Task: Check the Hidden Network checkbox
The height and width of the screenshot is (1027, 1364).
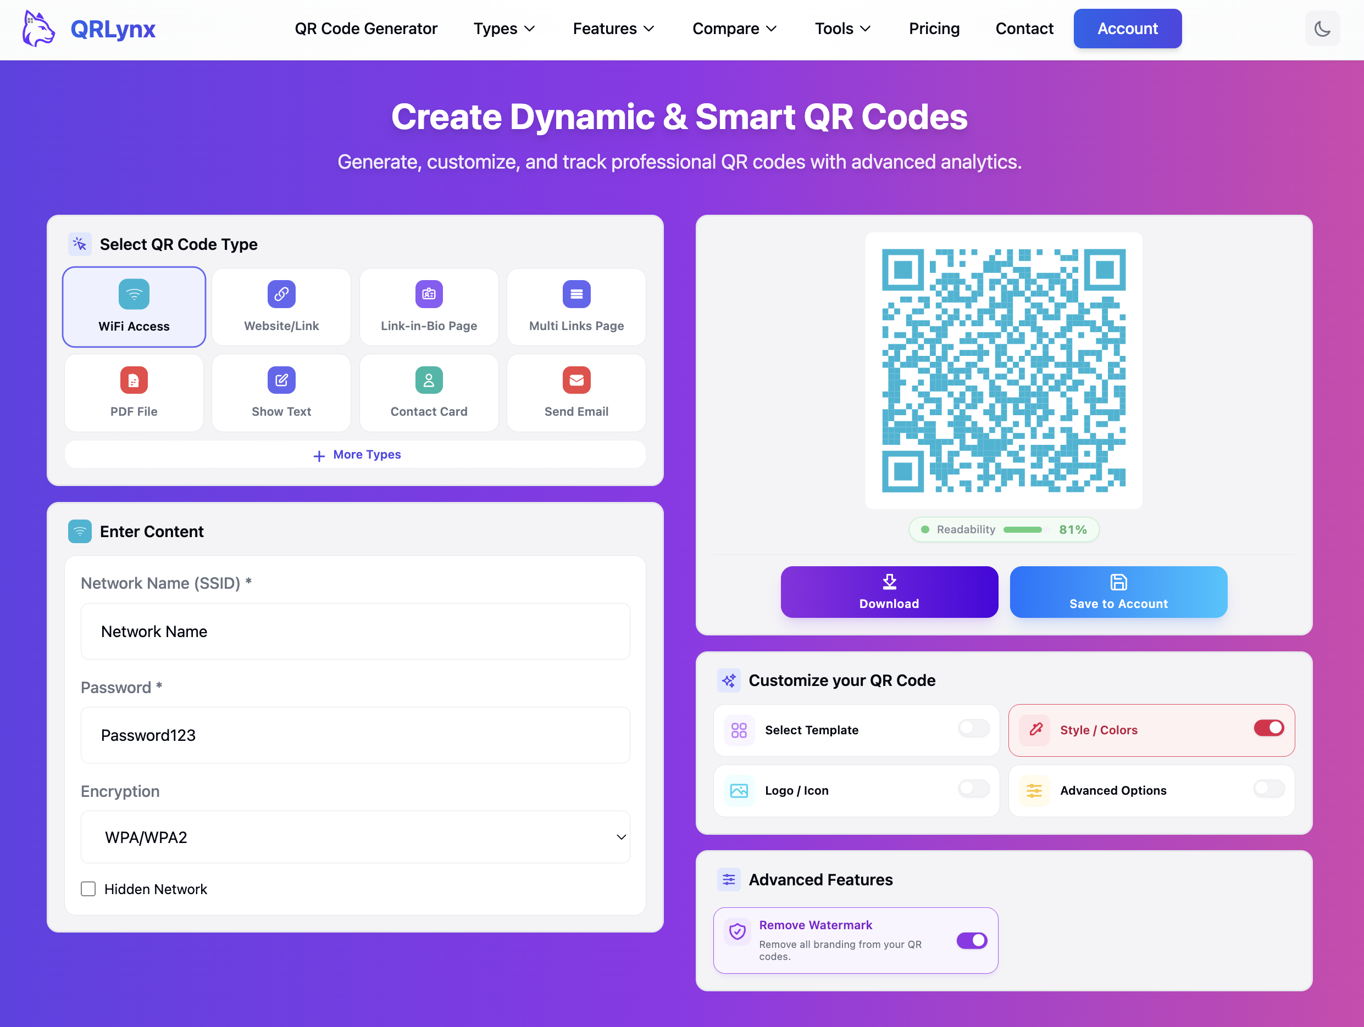Action: pyautogui.click(x=88, y=889)
